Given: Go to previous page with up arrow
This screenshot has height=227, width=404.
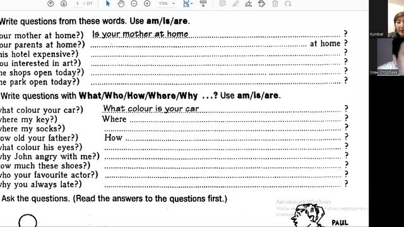Looking at the screenshot, I should 50,4.
